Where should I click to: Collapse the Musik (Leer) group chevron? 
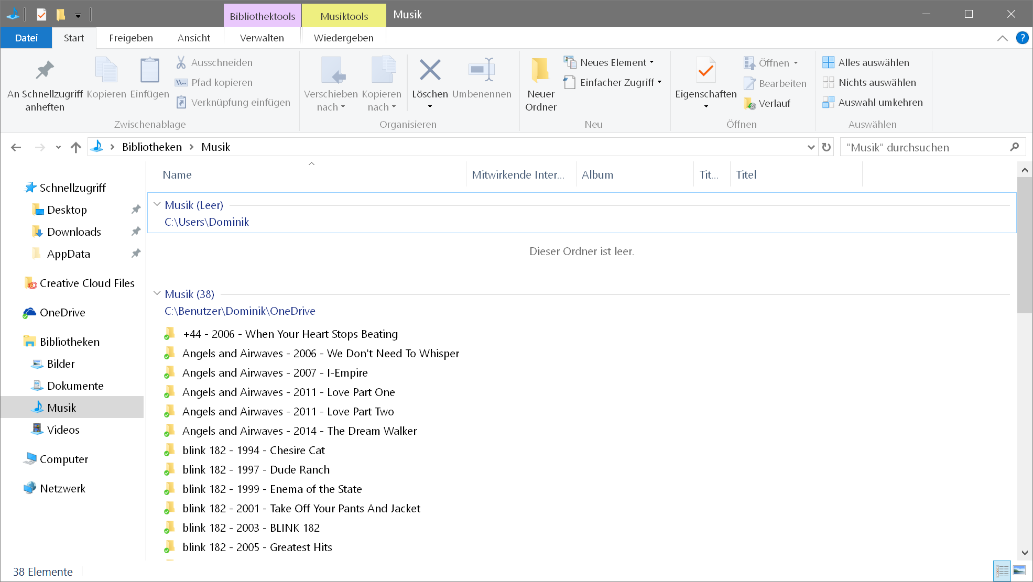point(157,204)
